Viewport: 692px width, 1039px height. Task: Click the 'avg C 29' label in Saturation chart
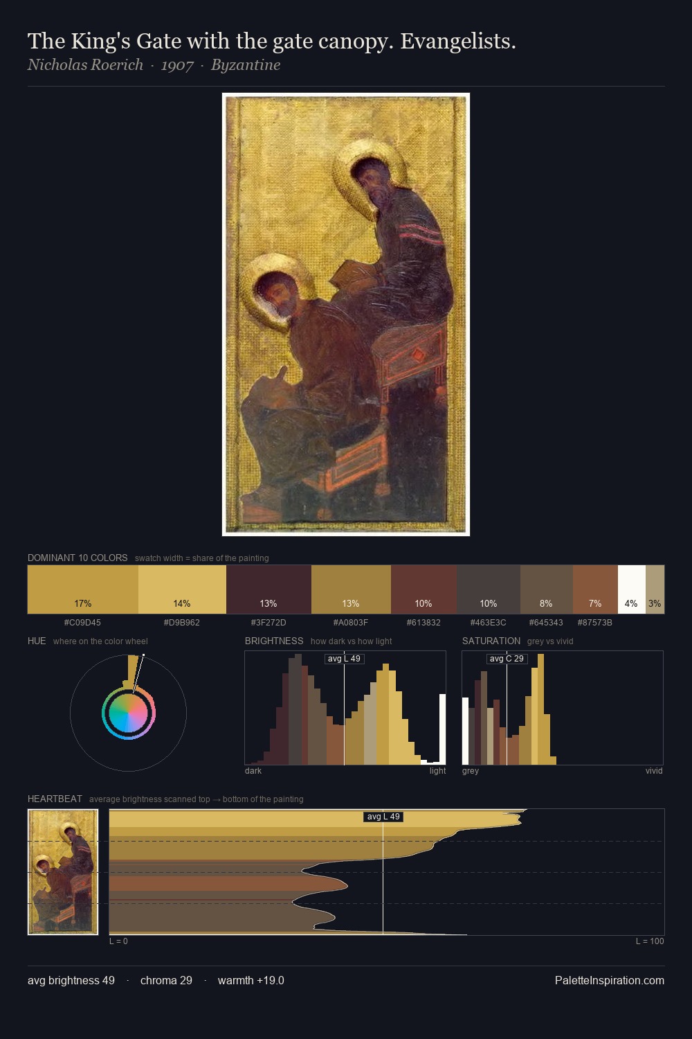(x=507, y=659)
